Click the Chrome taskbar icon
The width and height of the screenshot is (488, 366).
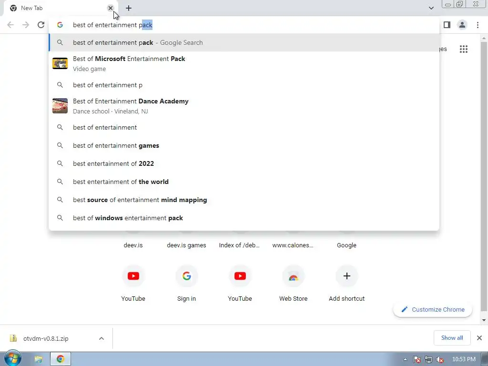coord(61,359)
